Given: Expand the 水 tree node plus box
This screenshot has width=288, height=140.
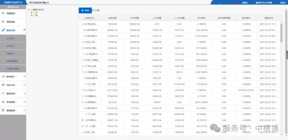Looking at the screenshot, I should [32, 13].
